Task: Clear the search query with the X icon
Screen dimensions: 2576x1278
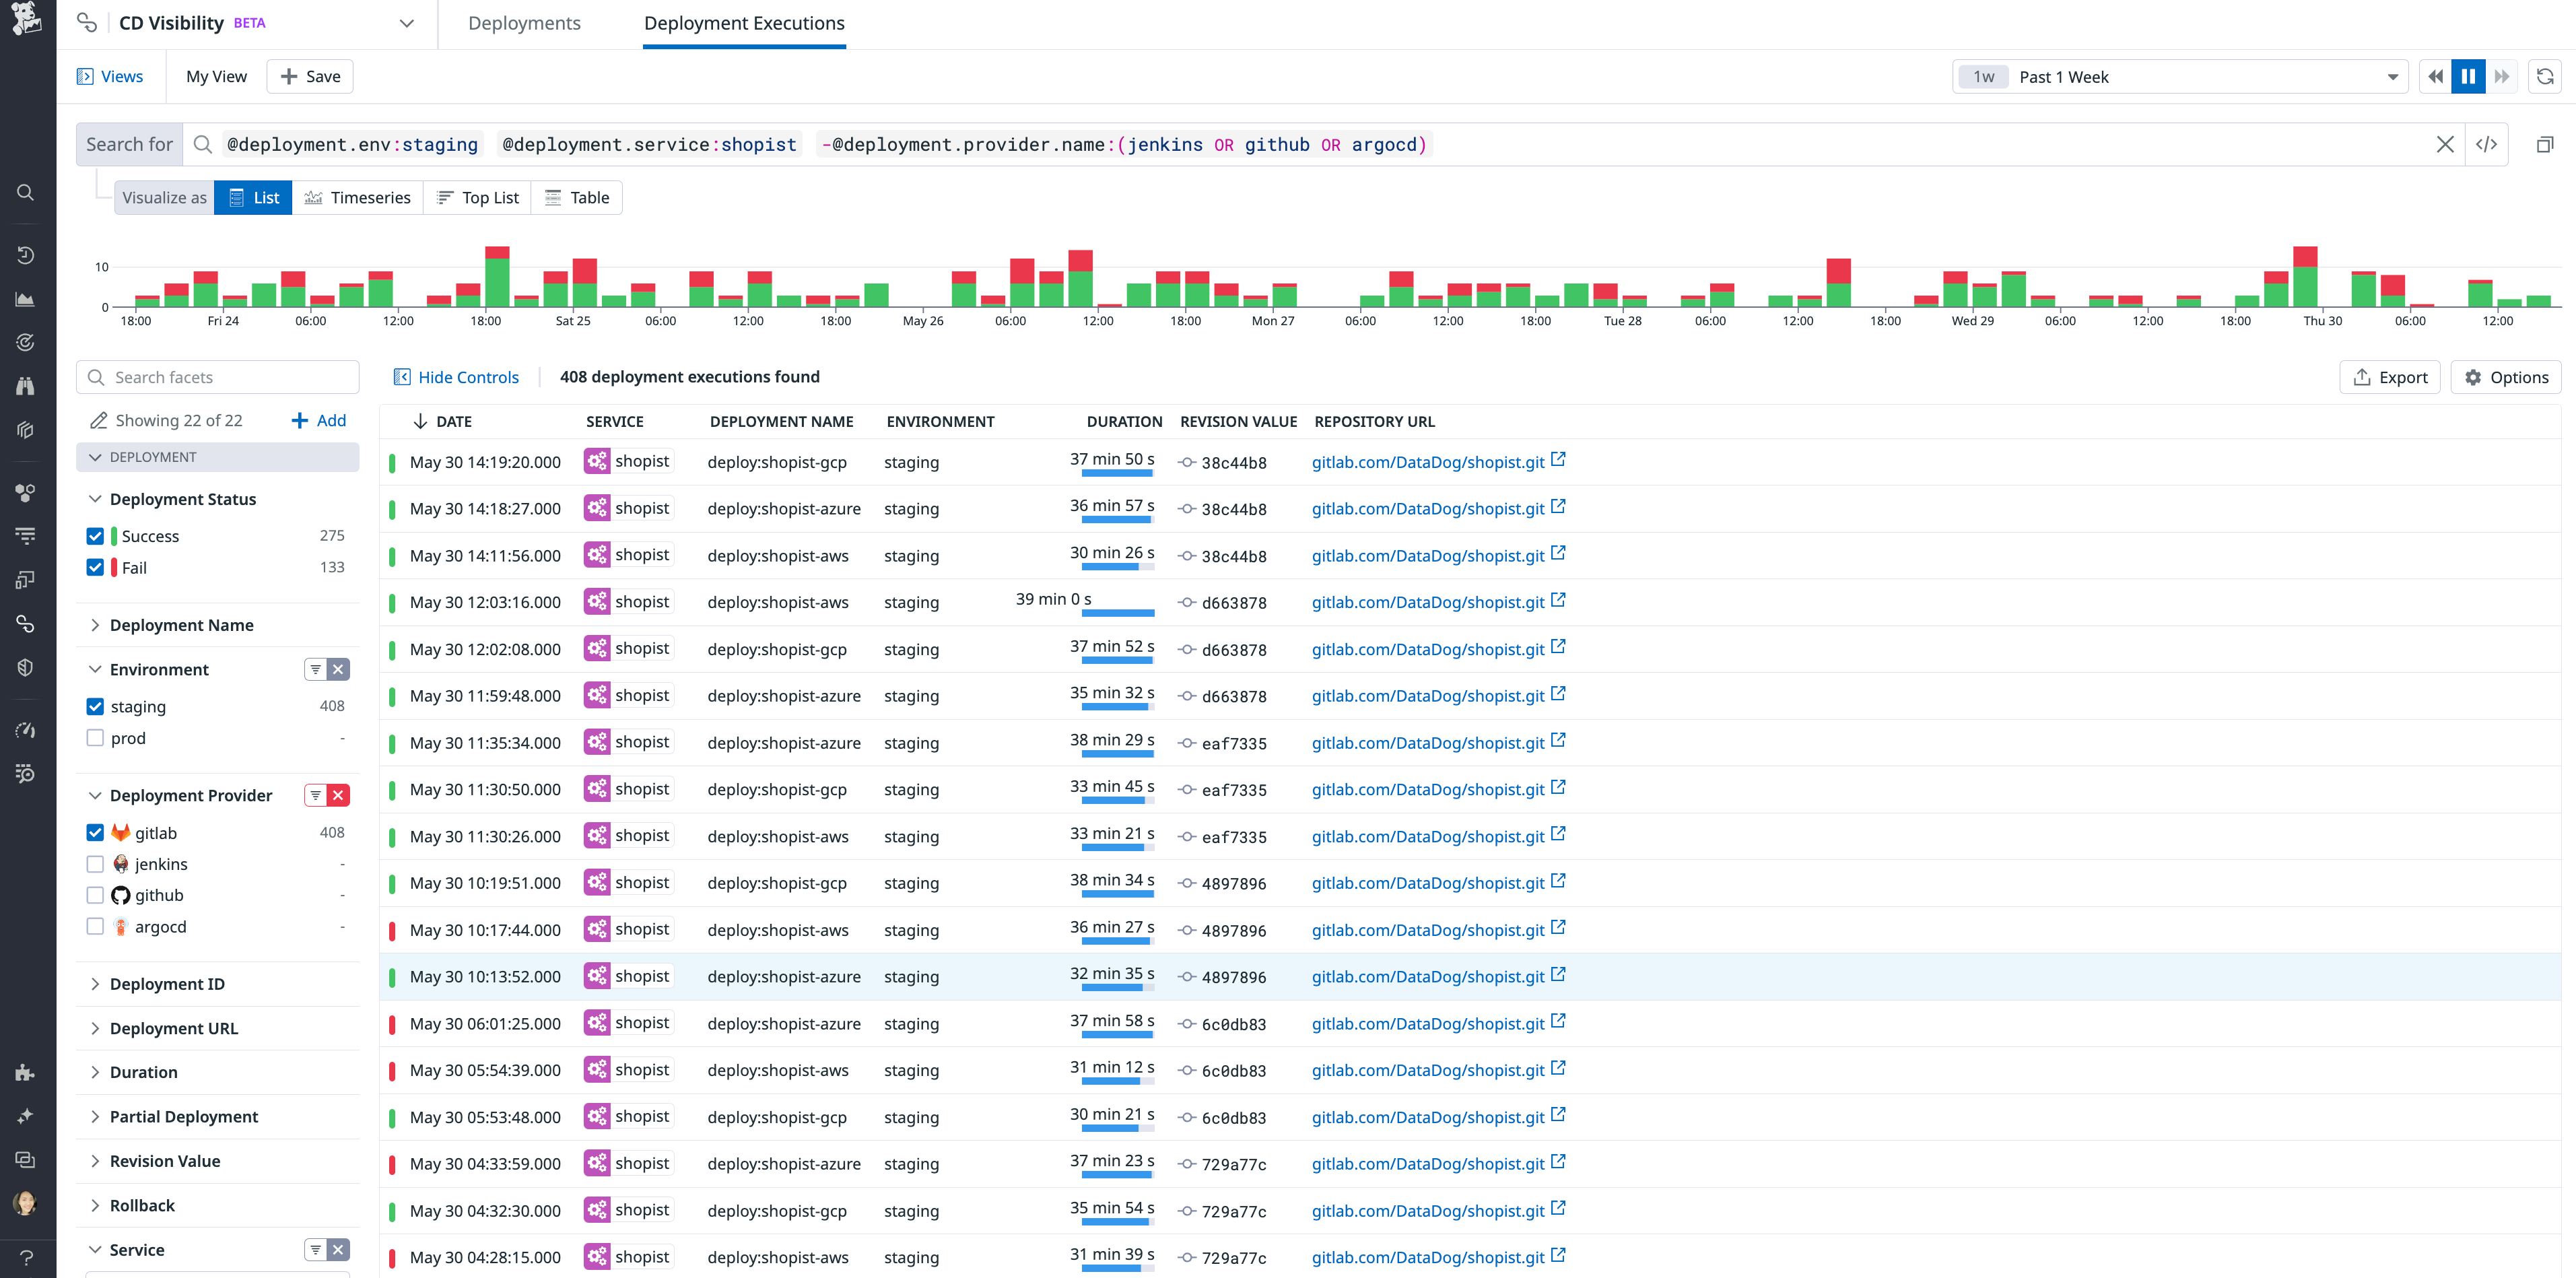Action: point(2445,144)
